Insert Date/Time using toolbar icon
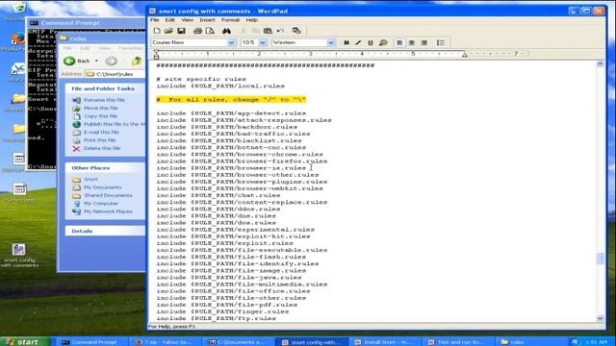616x346 pixels. point(296,31)
